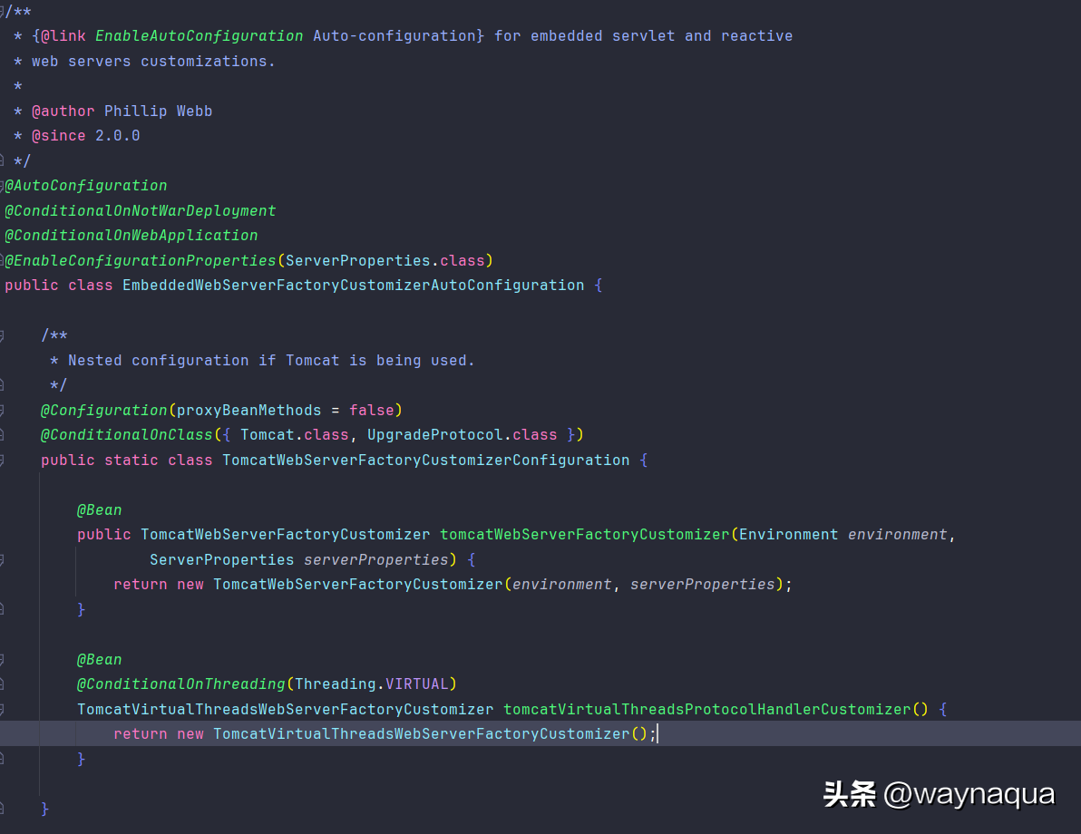Click UpgradeProtocol.class in @ConditionalOnClass
Viewport: 1081px width, 834px height.
[462, 435]
